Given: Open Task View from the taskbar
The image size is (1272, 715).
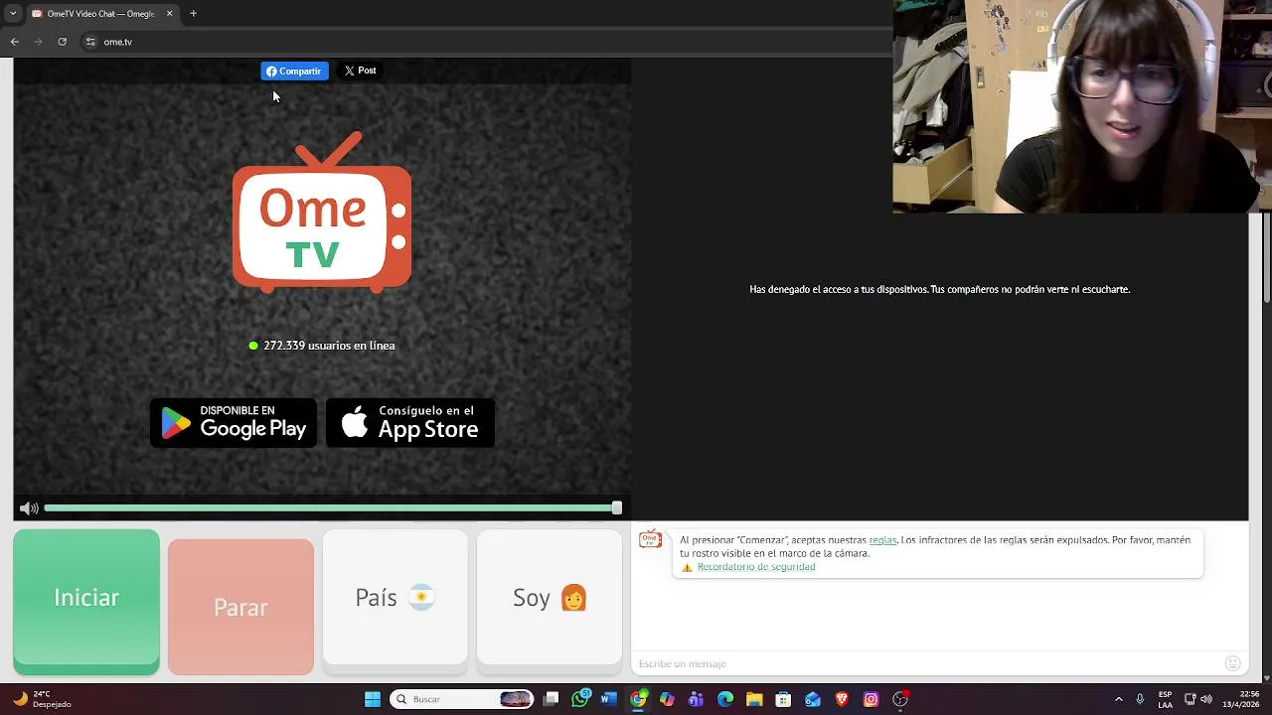Looking at the screenshot, I should pyautogui.click(x=552, y=699).
